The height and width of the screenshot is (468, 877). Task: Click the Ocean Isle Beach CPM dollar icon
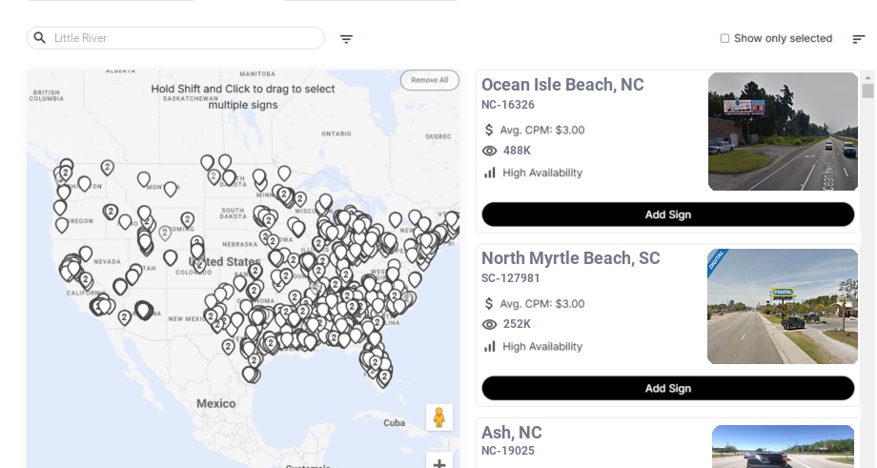click(x=489, y=130)
